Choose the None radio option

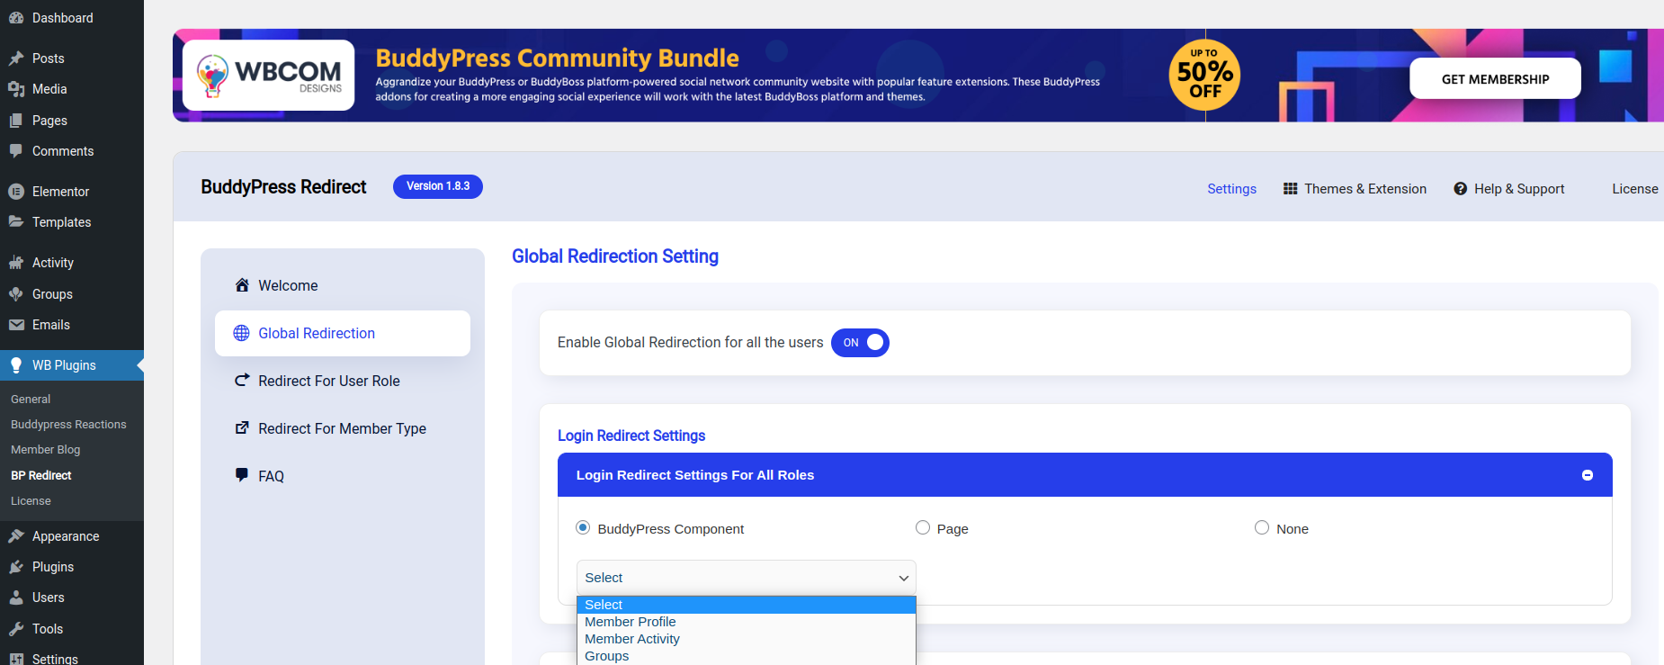(x=1262, y=528)
